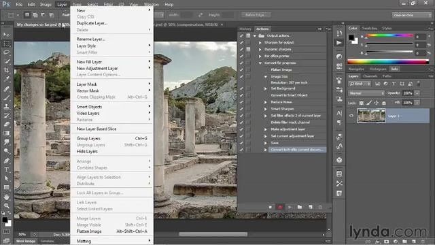Screen dimensions: 435x245
Task: Select the Eyedropper tool
Action: [6, 79]
